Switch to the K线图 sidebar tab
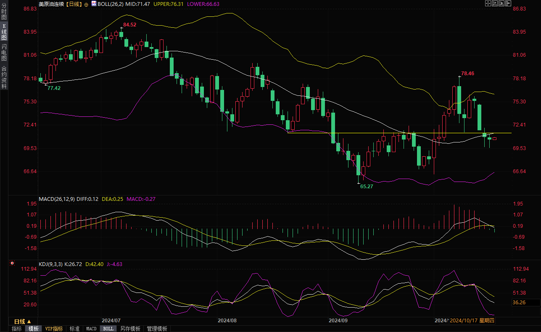Viewport: 541px width, 332px height. (x=4, y=32)
